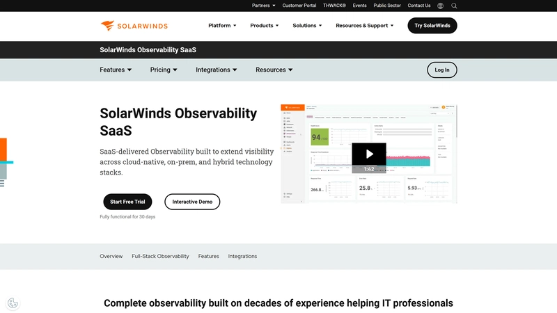Jump to the Overview section

pos(111,256)
